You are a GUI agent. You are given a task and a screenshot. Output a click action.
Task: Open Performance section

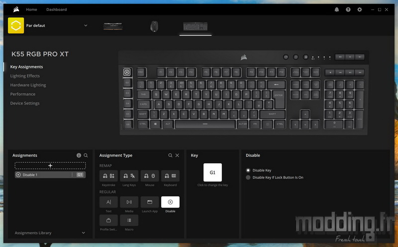coord(22,94)
